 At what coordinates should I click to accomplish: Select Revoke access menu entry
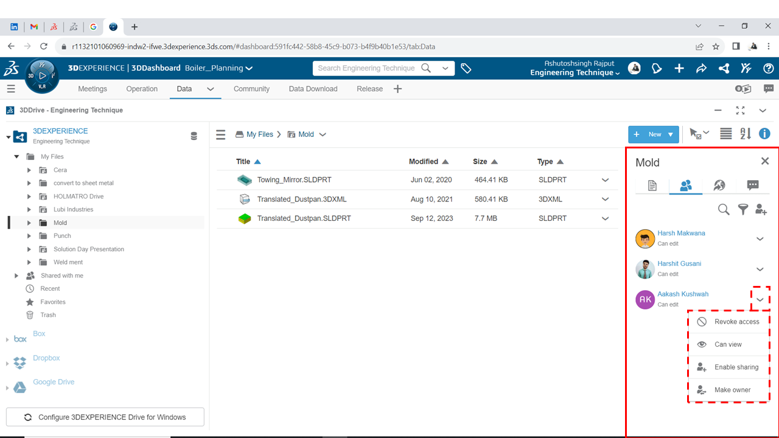click(728, 322)
